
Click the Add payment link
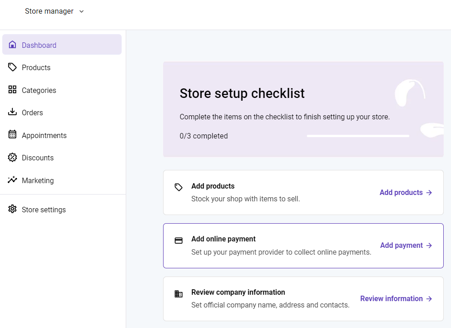pyautogui.click(x=406, y=246)
